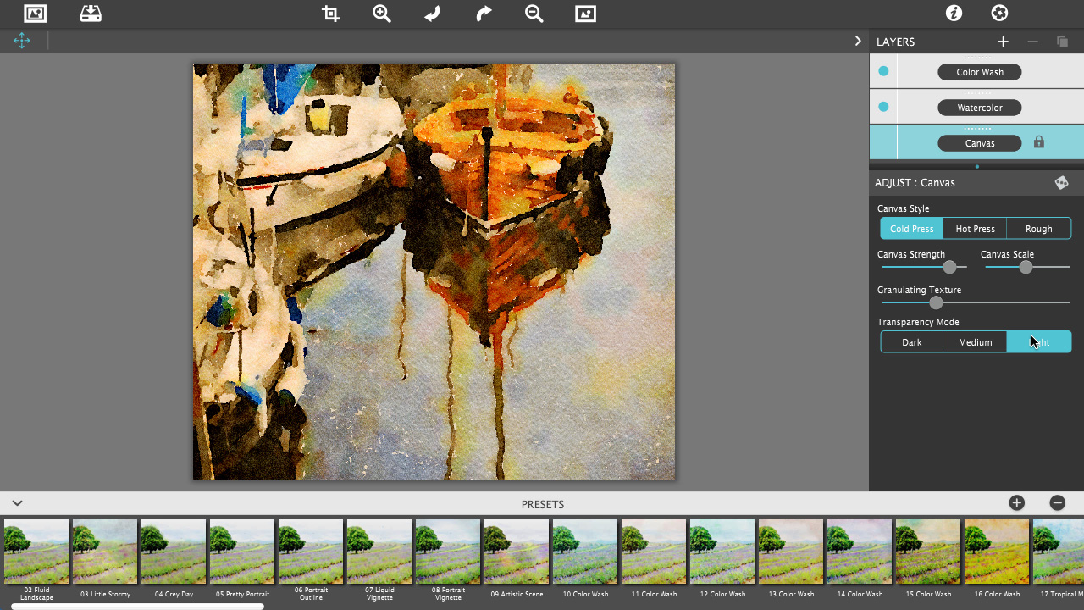Adjust the Canvas Strength slider
This screenshot has height=610, width=1084.
point(949,267)
